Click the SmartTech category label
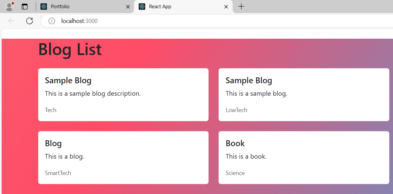The image size is (393, 194). [58, 173]
